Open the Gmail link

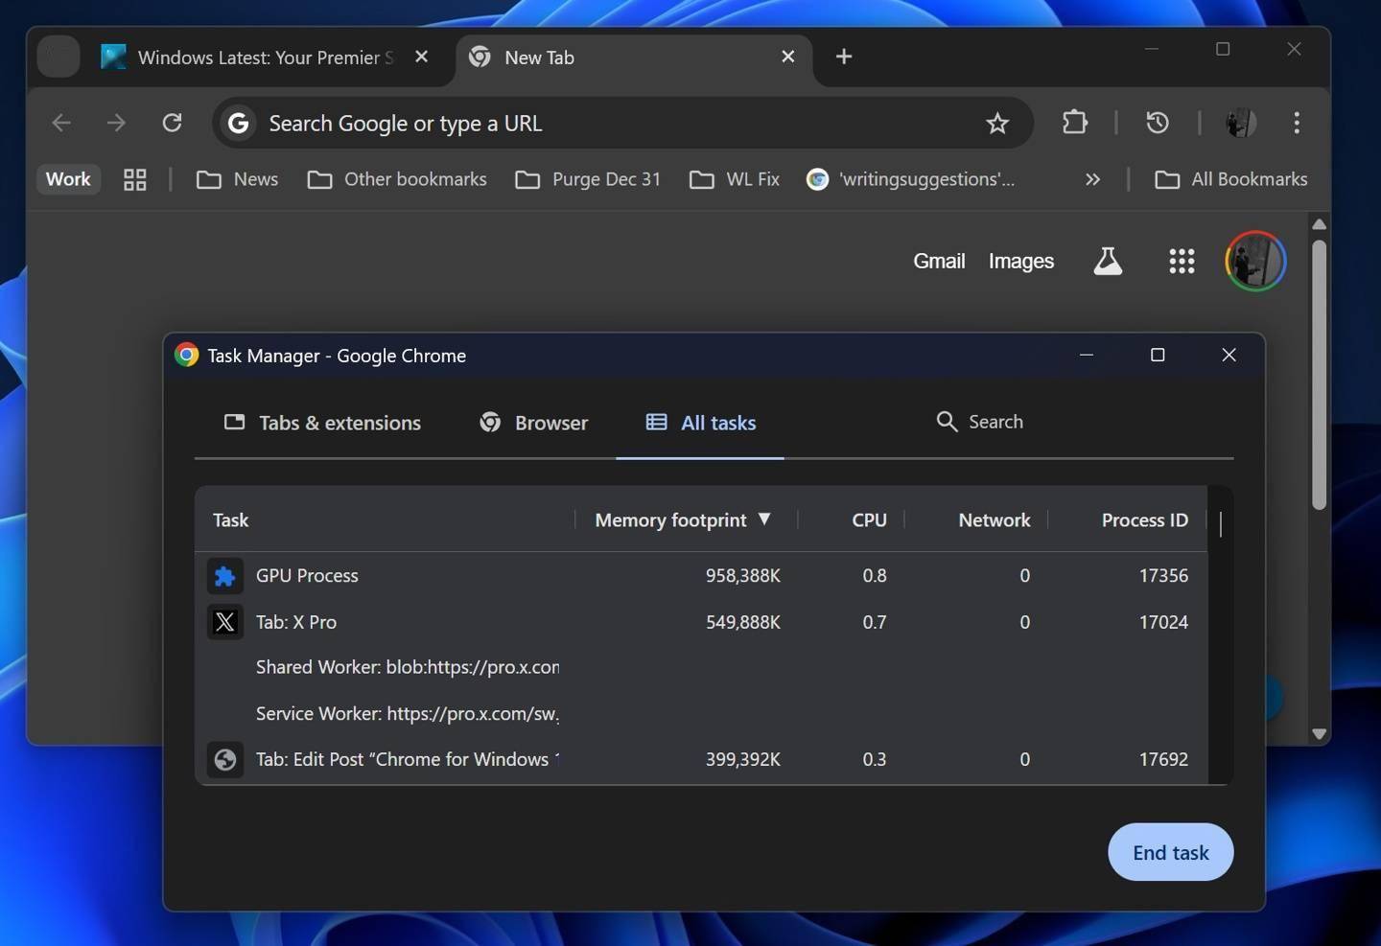point(939,261)
